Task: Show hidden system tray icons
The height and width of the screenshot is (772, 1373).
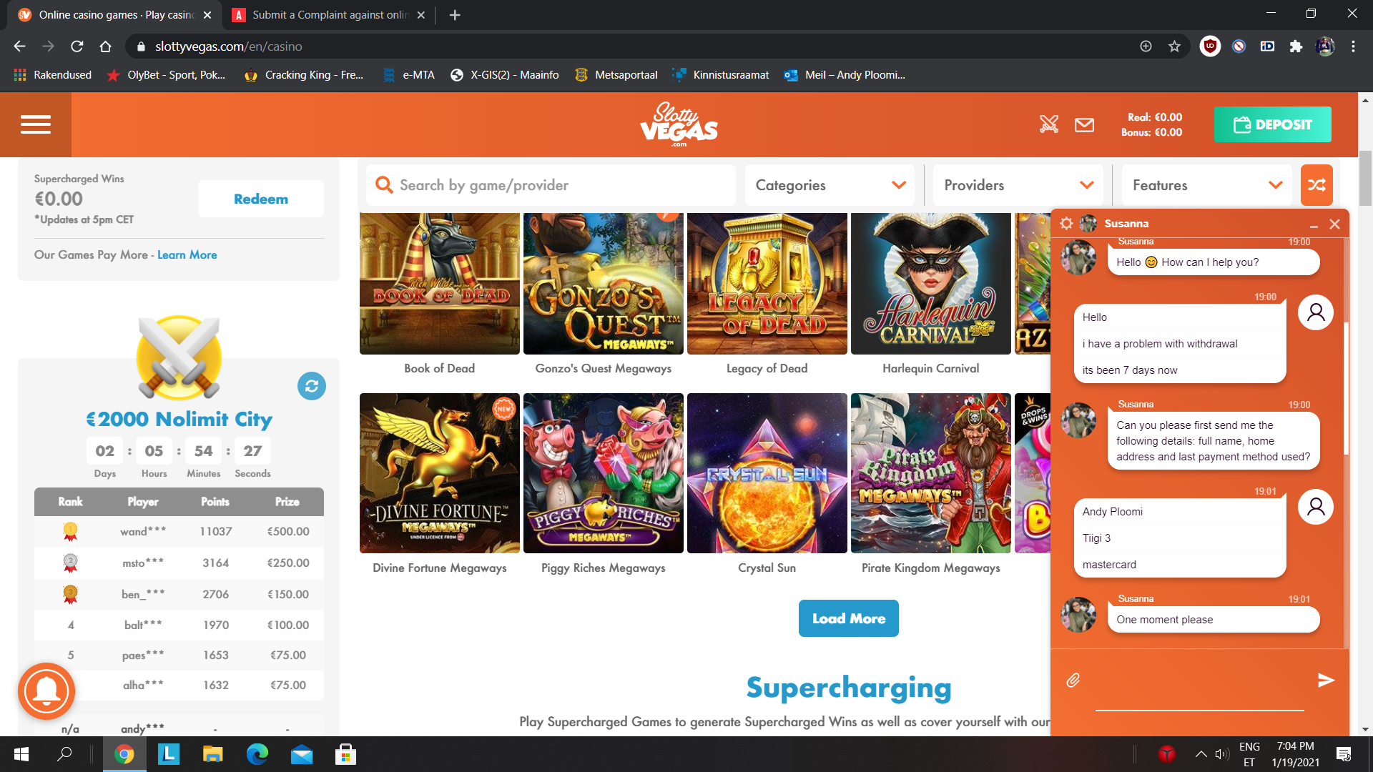Action: [1201, 754]
